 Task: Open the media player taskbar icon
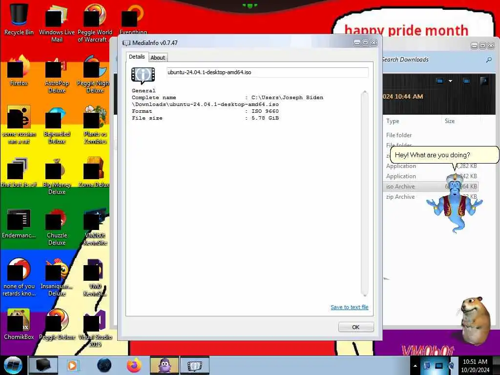tap(73, 365)
